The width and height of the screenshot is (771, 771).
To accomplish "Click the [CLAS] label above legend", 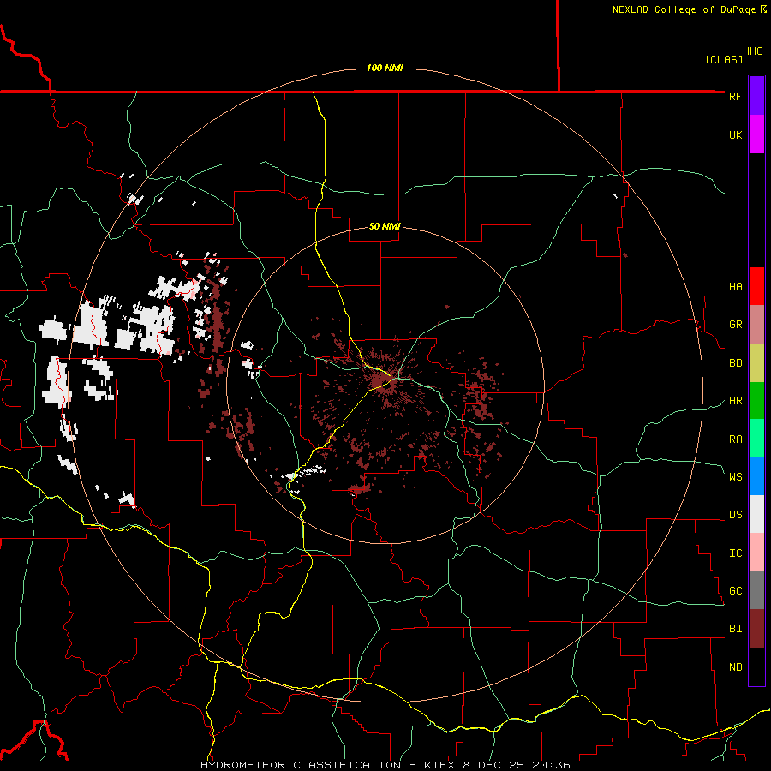I will [724, 59].
